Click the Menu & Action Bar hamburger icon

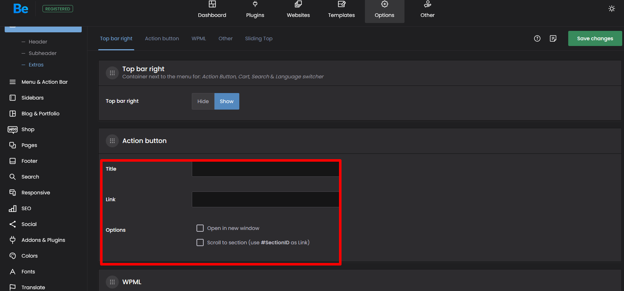[x=13, y=82]
